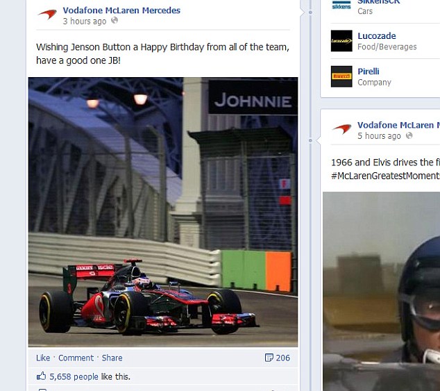Image resolution: width=440 pixels, height=391 pixels.
Task: Open the 3 hours ago timestamp
Action: click(85, 21)
